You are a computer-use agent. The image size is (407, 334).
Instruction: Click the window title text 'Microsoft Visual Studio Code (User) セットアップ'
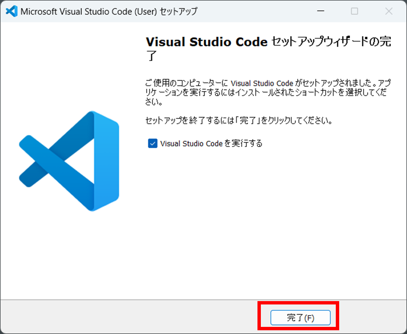pos(109,11)
